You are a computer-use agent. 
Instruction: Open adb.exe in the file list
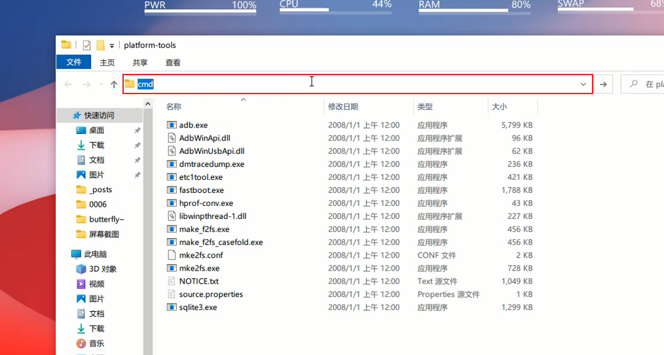pyautogui.click(x=193, y=125)
